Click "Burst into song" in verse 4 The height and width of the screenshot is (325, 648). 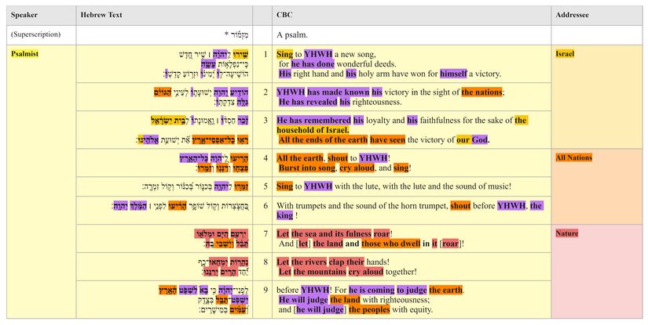(x=307, y=168)
